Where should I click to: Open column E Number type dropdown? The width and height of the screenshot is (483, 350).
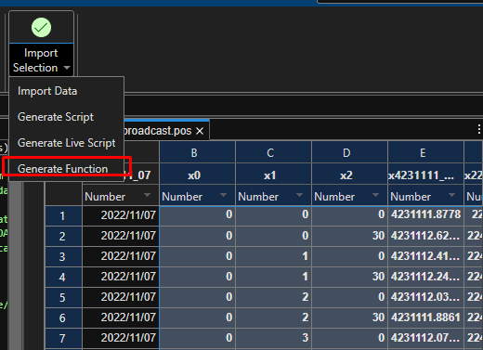[451, 195]
